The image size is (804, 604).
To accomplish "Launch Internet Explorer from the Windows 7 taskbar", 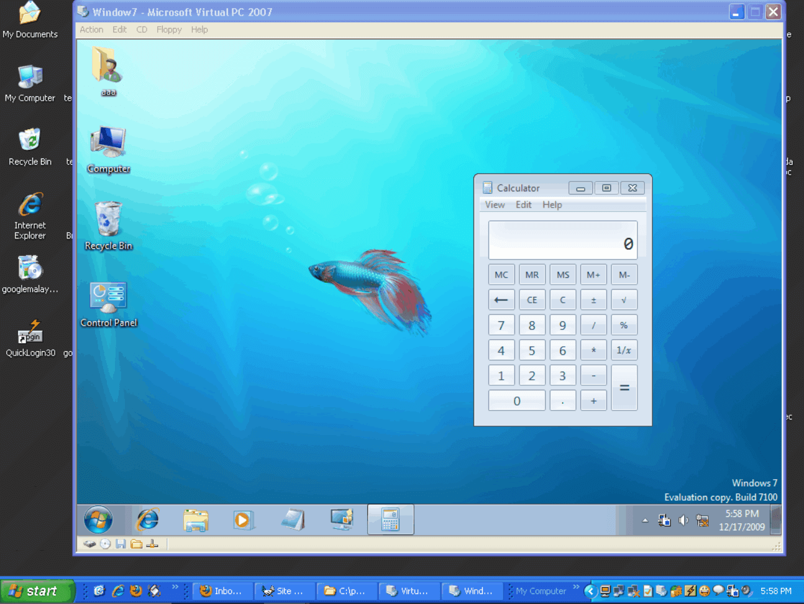I will pos(147,519).
